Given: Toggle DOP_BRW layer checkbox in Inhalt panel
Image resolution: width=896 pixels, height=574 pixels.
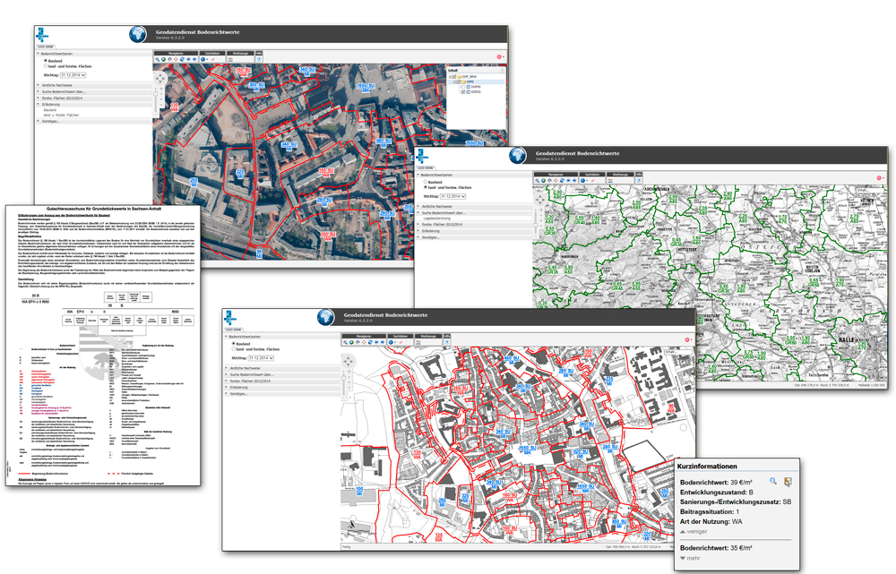Looking at the screenshot, I should [454, 76].
